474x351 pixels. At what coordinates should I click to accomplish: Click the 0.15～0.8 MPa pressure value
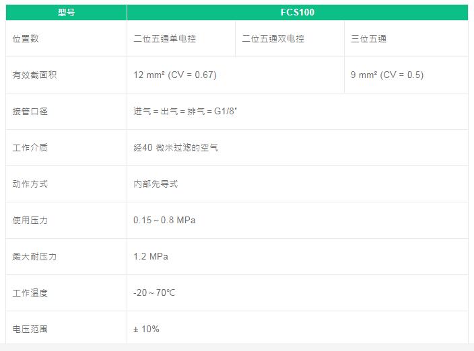click(164, 221)
